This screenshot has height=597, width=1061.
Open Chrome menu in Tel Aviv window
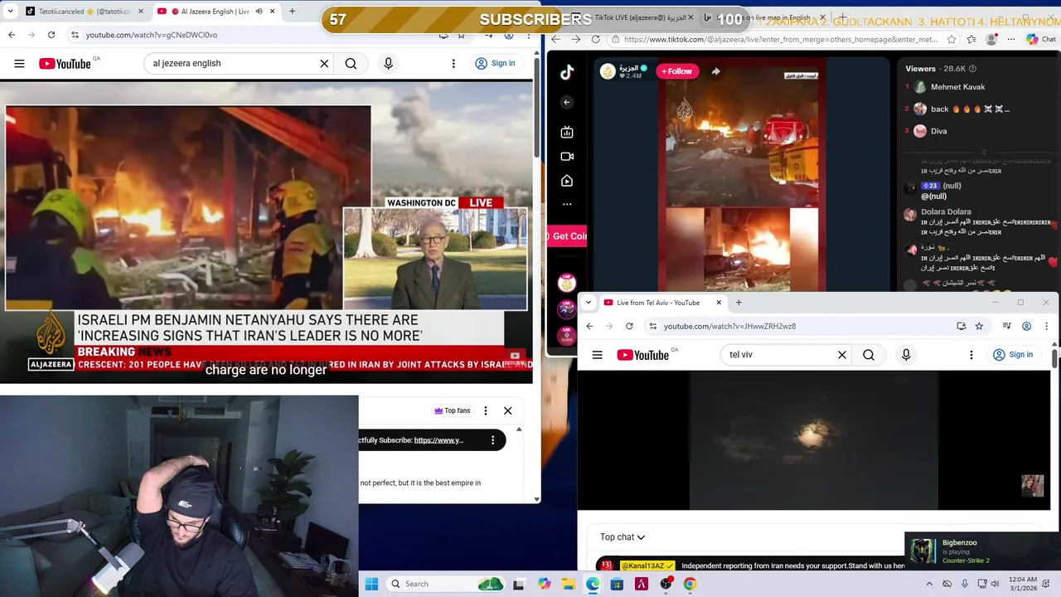(x=1046, y=326)
